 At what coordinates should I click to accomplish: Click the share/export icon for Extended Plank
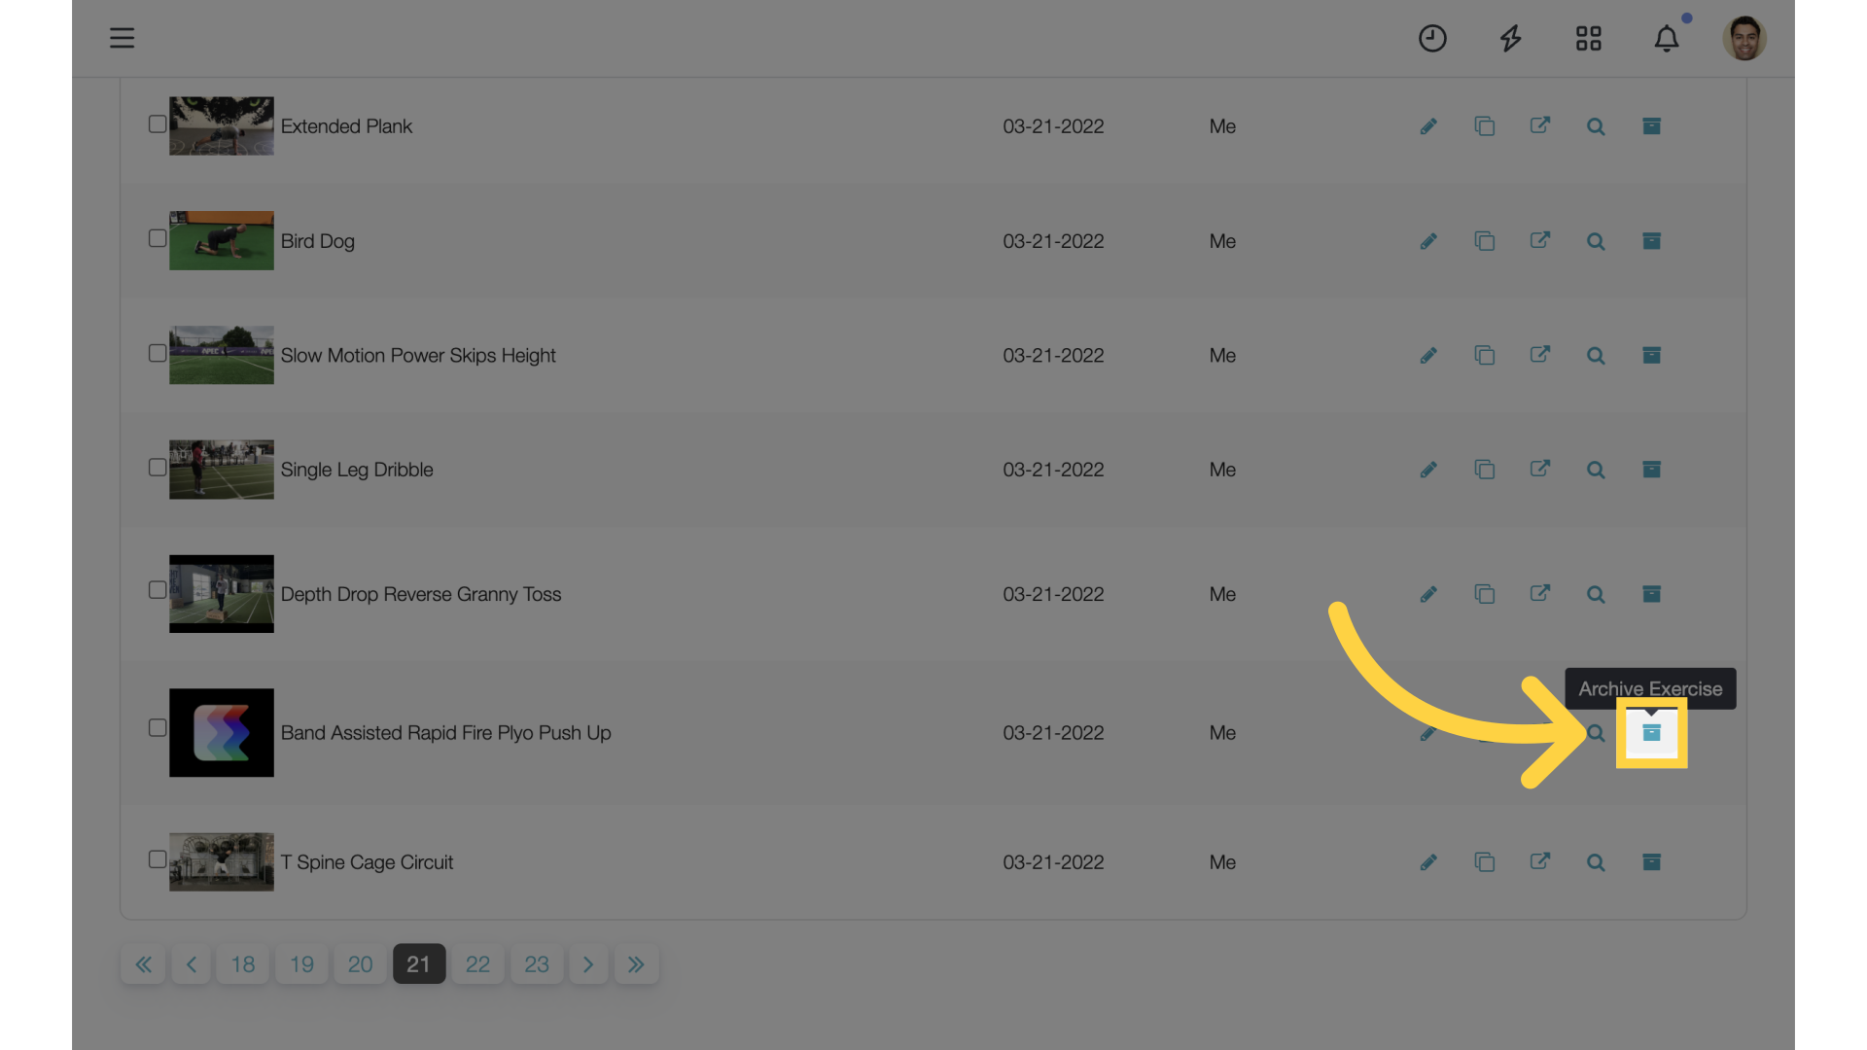pos(1540,125)
